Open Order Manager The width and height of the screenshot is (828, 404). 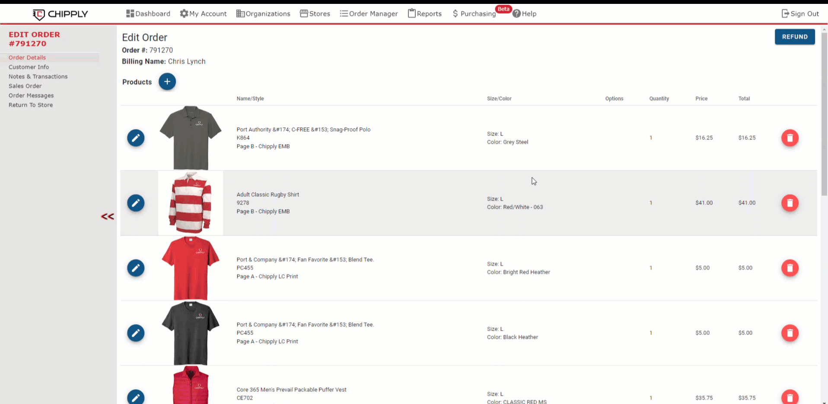point(369,14)
